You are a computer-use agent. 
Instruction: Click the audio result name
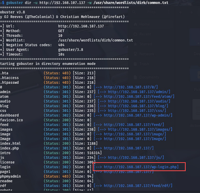point(5,101)
